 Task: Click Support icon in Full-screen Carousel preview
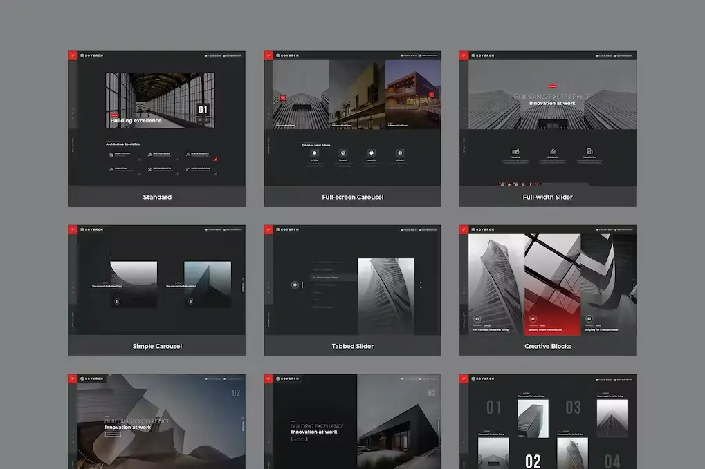(400, 153)
